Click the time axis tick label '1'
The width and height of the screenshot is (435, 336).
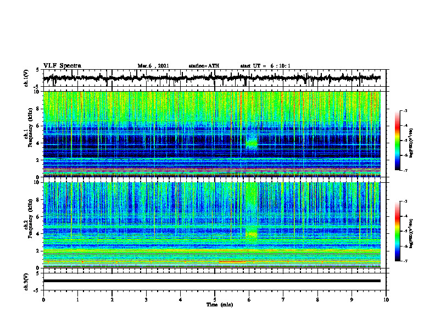[77, 300]
